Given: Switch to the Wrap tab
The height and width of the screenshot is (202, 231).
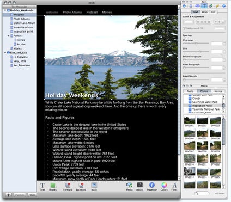Looking at the screenshot, I should pyautogui.click(x=204, y=12).
